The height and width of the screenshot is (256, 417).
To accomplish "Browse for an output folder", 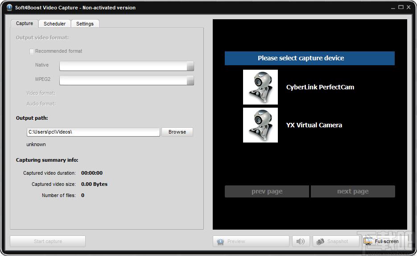I will click(177, 132).
